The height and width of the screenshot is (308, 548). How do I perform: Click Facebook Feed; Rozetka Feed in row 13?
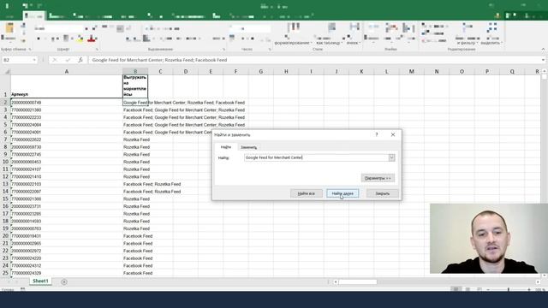click(152, 184)
